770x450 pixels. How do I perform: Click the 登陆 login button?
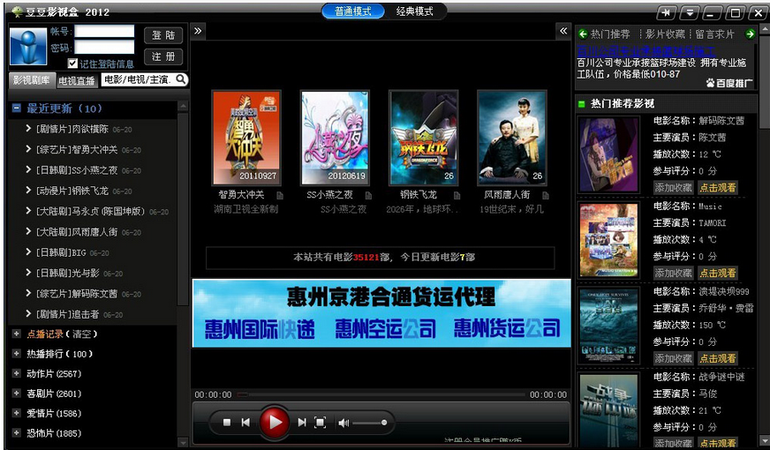[163, 35]
